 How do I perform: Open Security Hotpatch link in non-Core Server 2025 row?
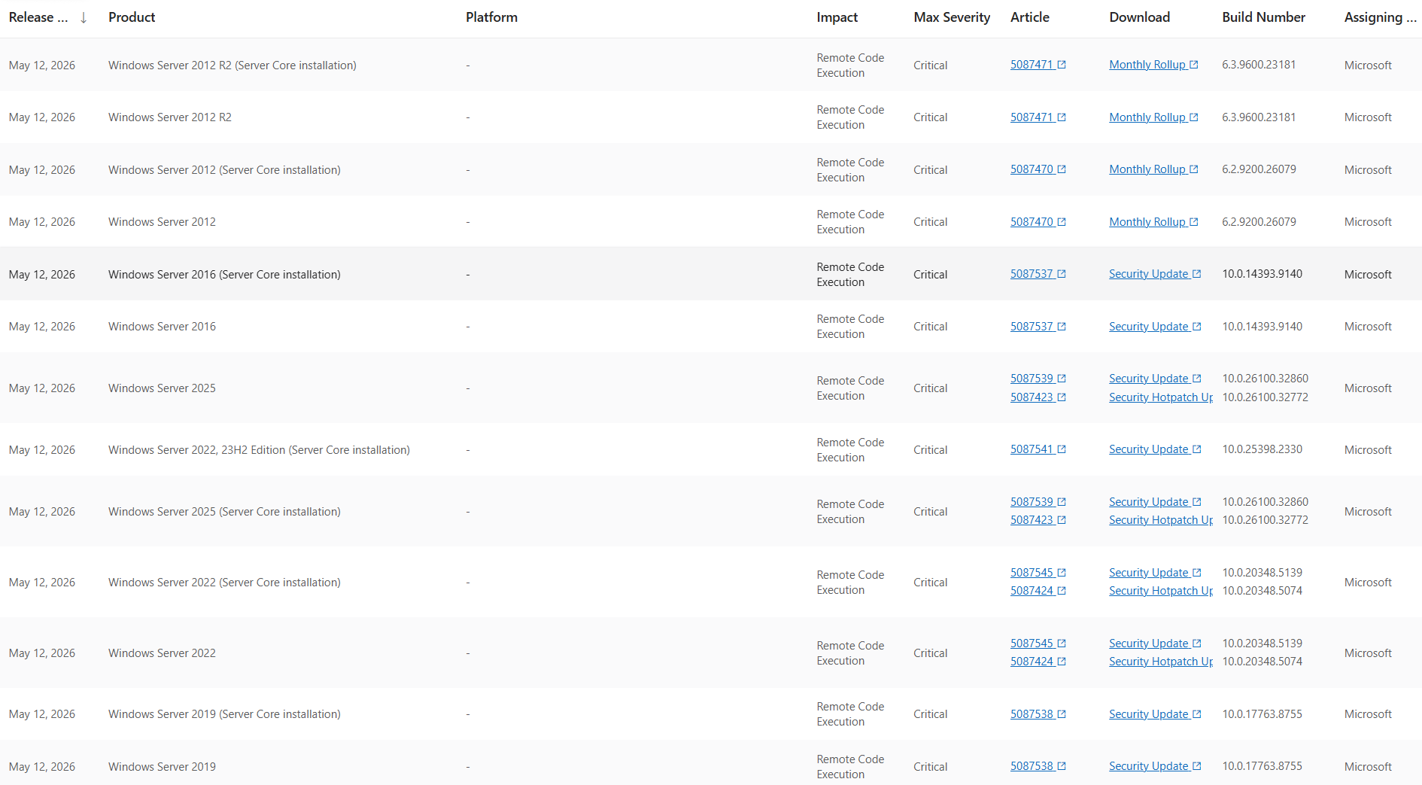point(1161,397)
